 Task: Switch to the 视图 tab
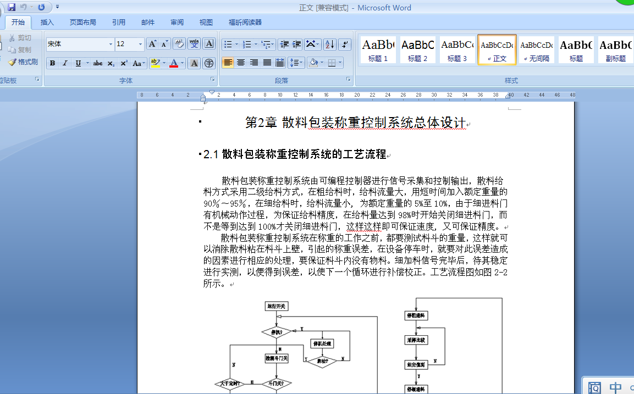click(x=206, y=22)
